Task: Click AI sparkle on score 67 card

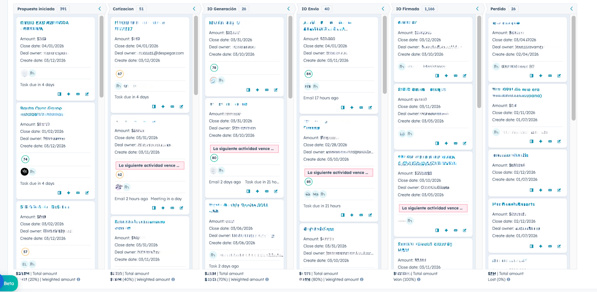Action: coord(163,106)
